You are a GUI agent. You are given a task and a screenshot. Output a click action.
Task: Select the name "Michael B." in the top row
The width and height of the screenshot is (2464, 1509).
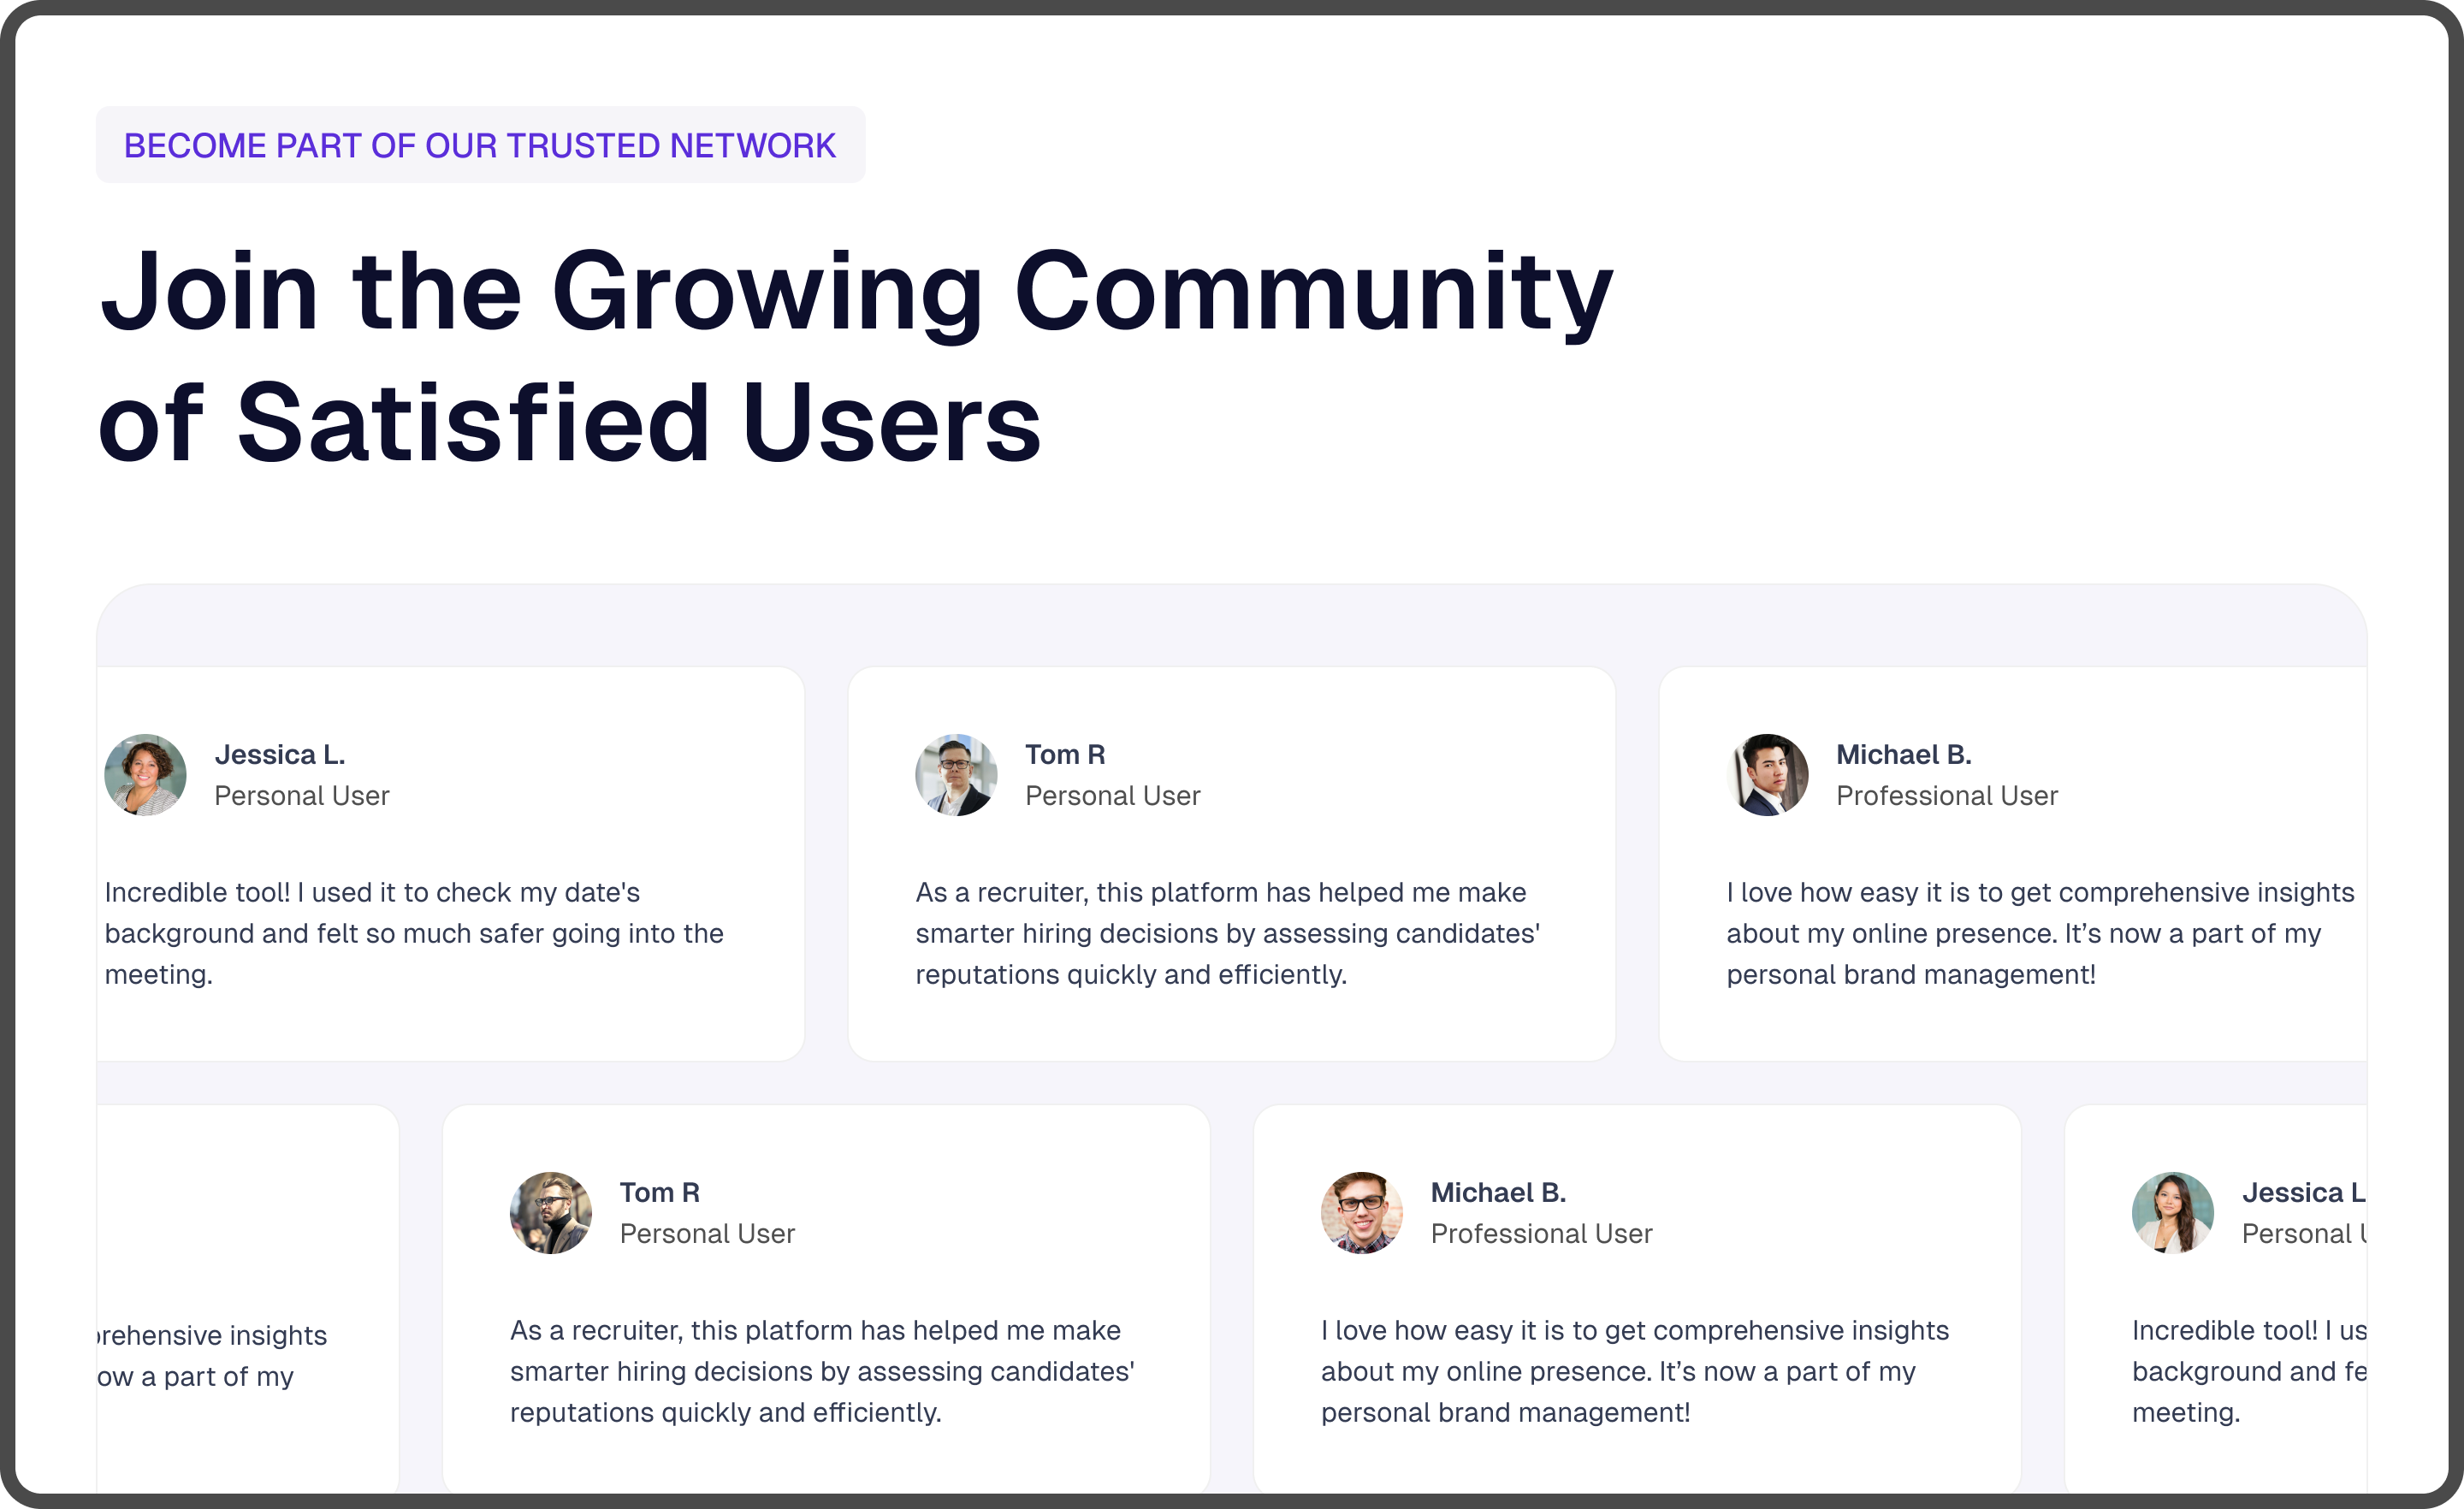click(x=1903, y=755)
